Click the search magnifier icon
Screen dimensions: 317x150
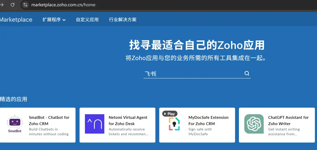[x=247, y=73]
